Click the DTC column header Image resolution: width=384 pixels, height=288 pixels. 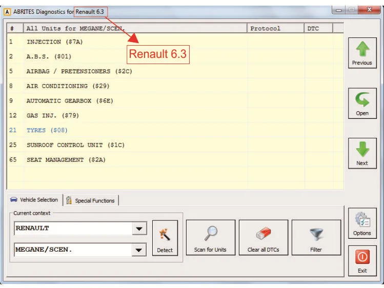[x=318, y=28]
